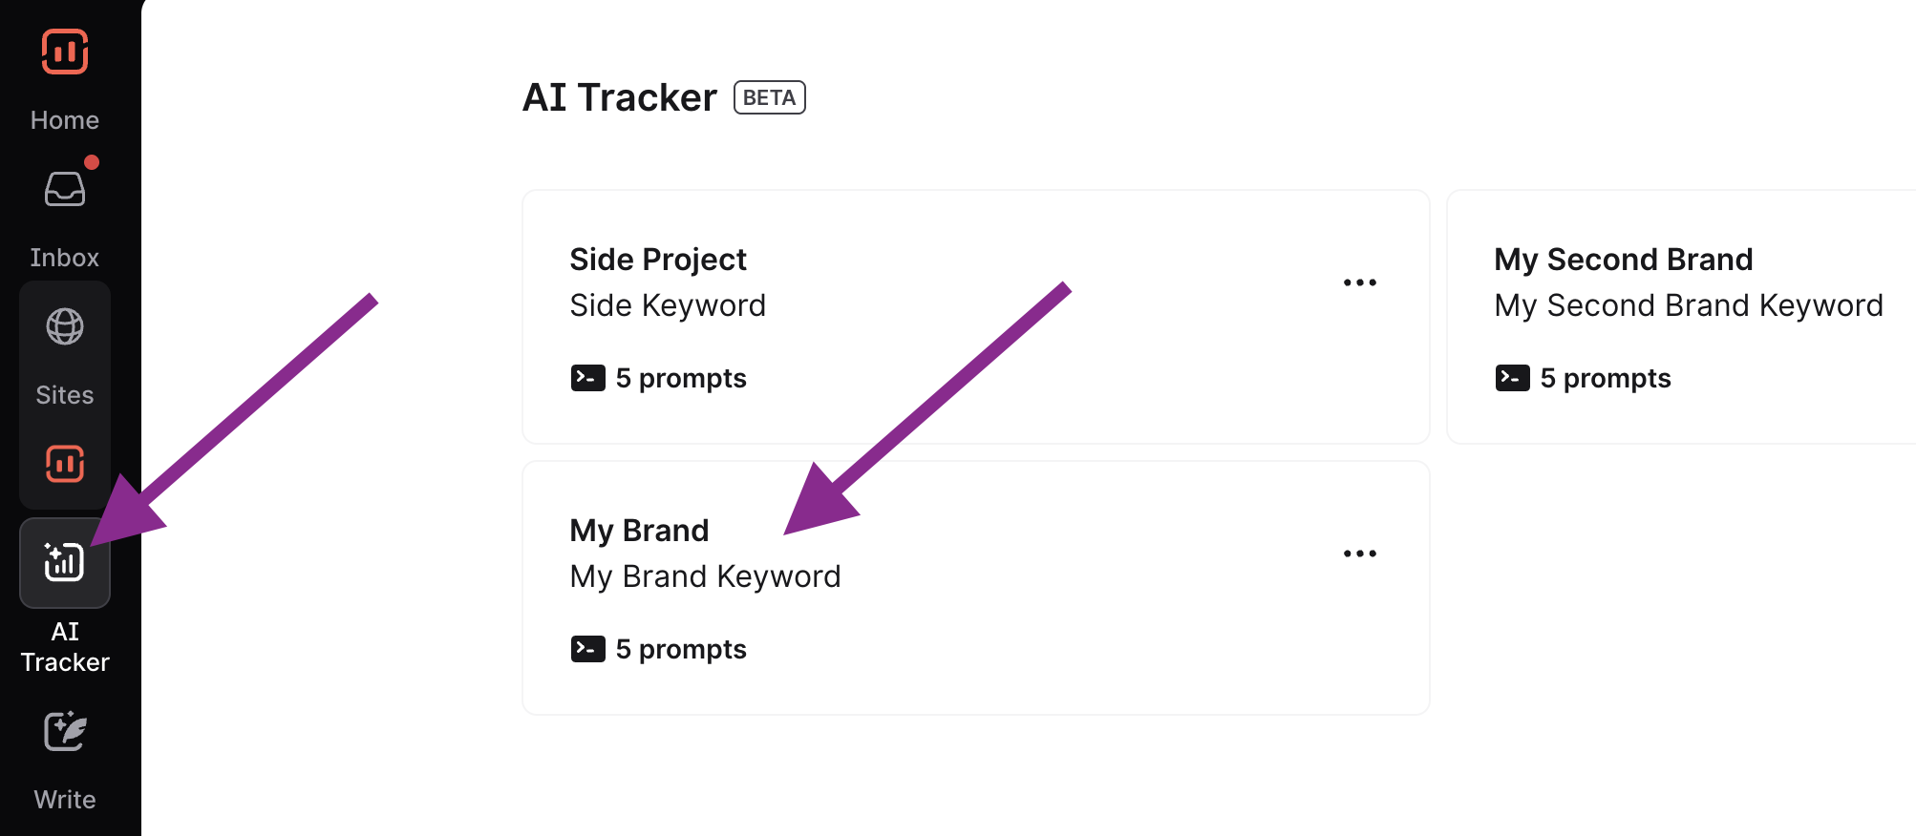Open Sites globe icon in sidebar

click(x=65, y=326)
